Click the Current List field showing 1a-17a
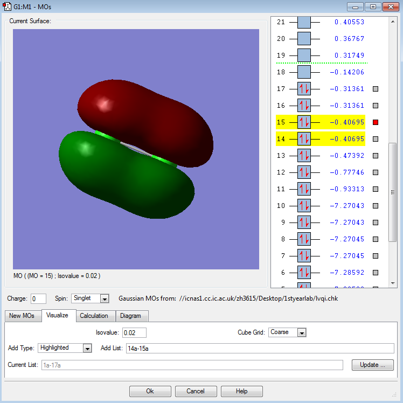The image size is (403, 403). (192, 365)
